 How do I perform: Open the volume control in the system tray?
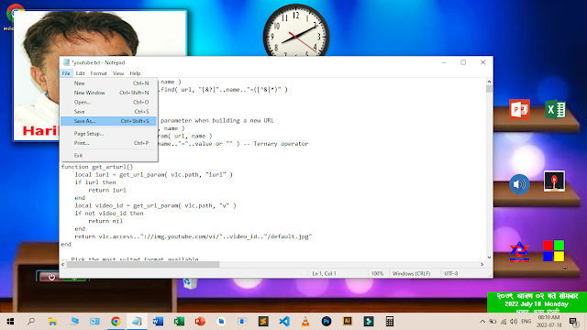click(x=514, y=322)
